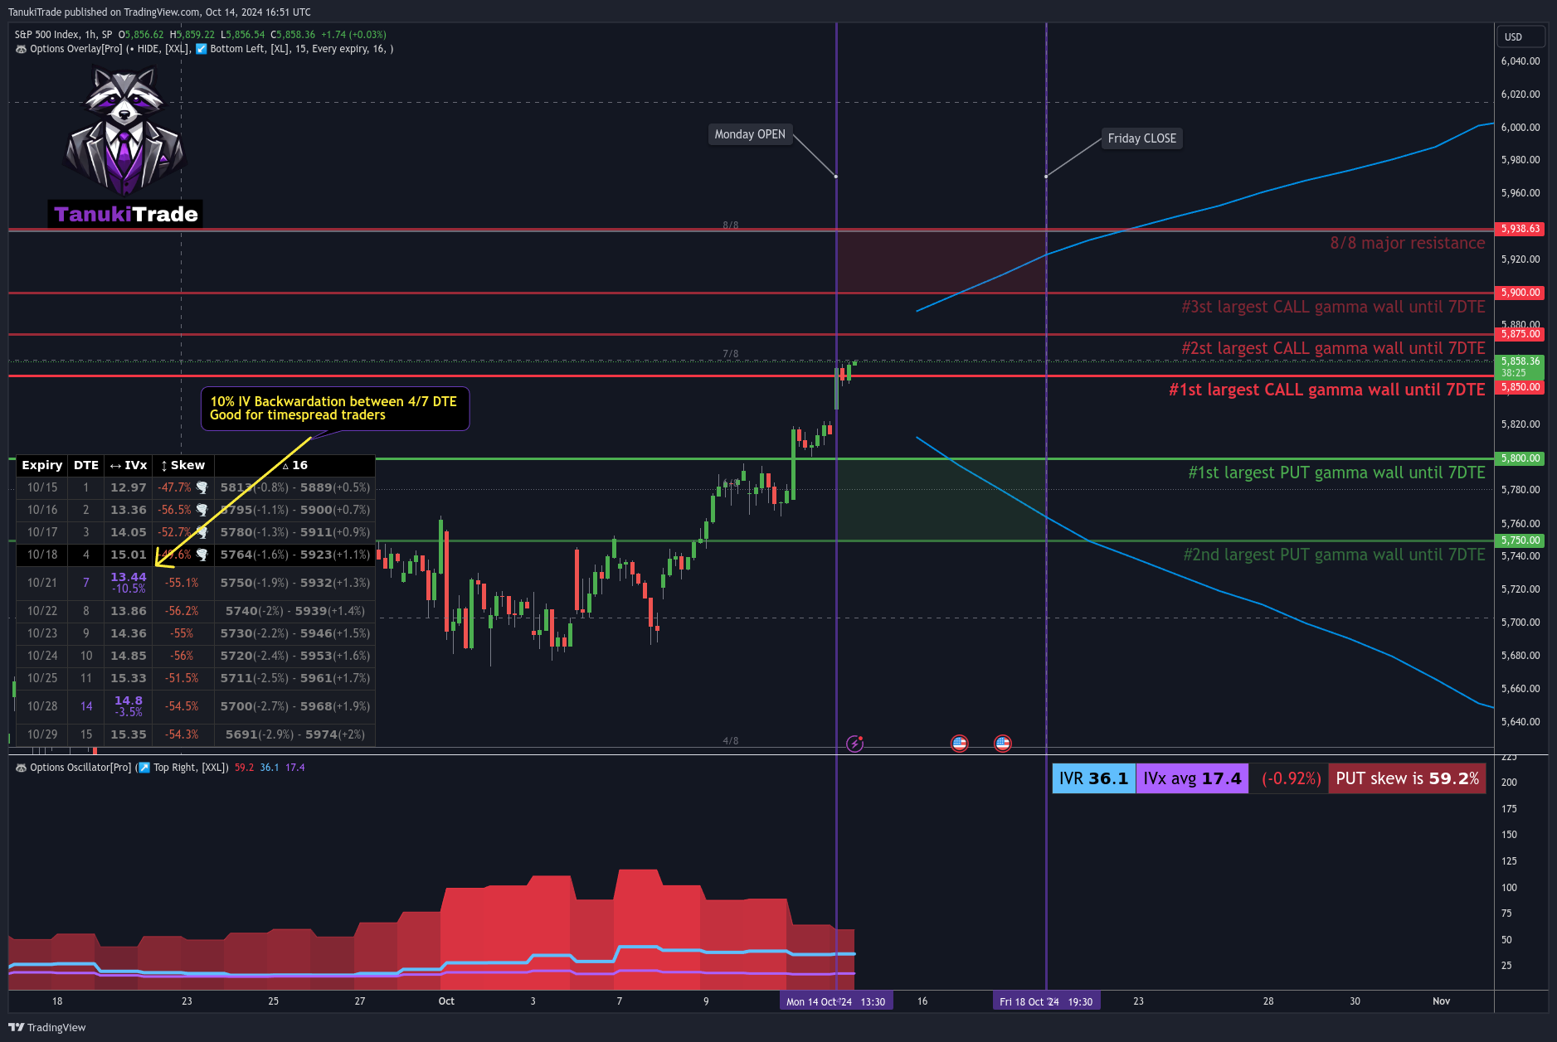Select the 10/29 expiry cell
1557x1042 pixels.
42,734
